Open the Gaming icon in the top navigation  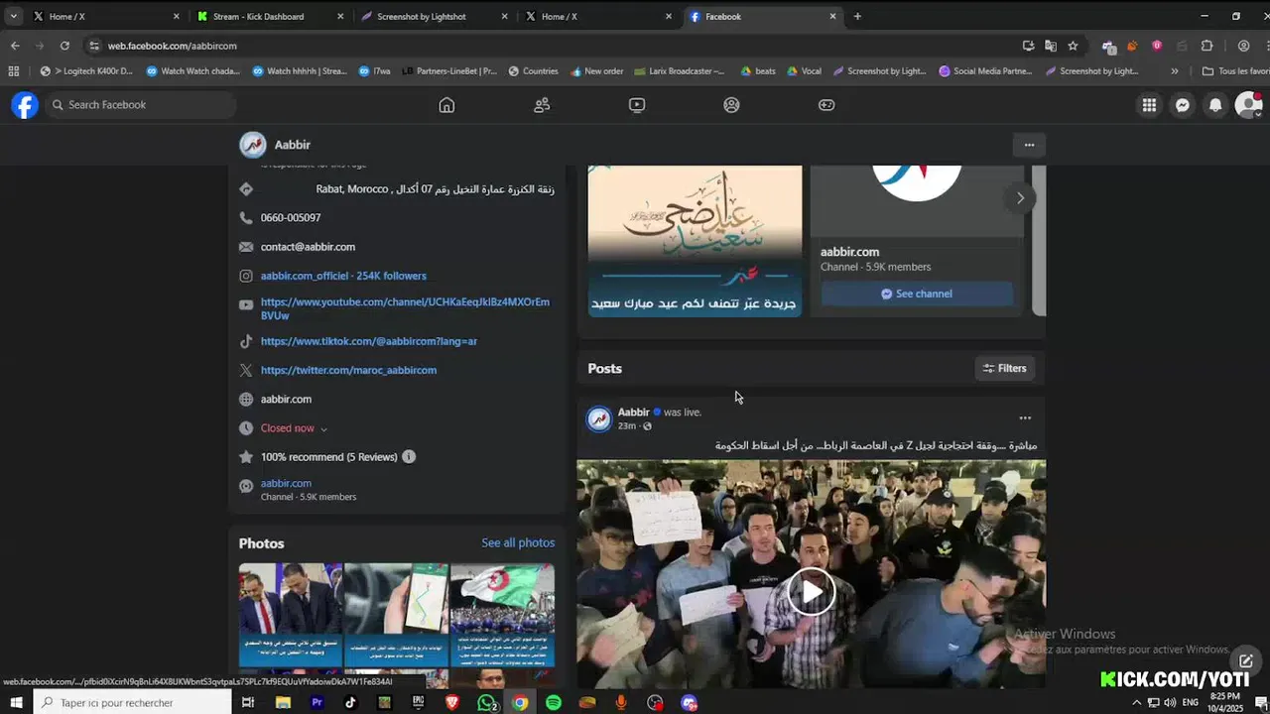826,105
